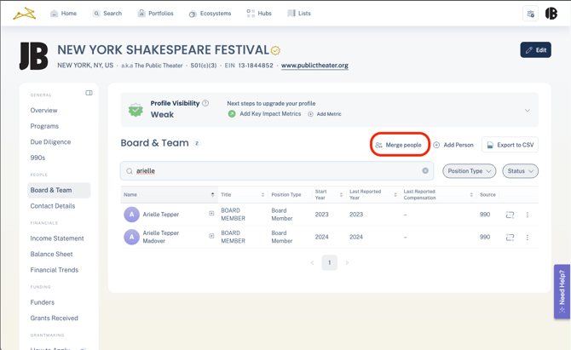Viewport: 571px width, 350px height.
Task: Click the Merge people button
Action: point(399,145)
